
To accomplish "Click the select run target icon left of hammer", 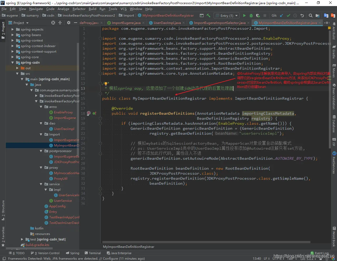I will pos(202,16).
